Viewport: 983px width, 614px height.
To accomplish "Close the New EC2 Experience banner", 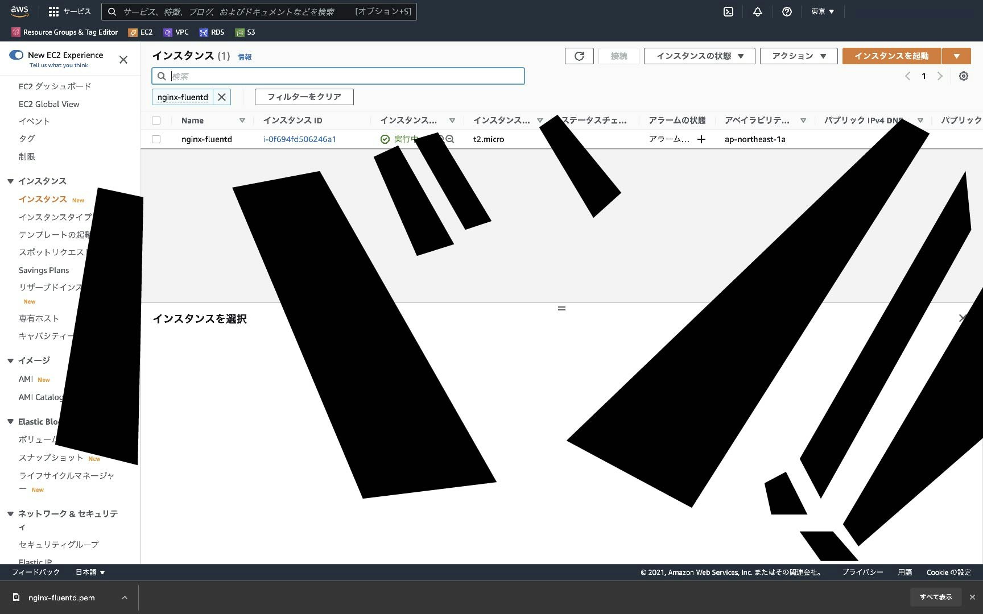I will click(x=123, y=60).
